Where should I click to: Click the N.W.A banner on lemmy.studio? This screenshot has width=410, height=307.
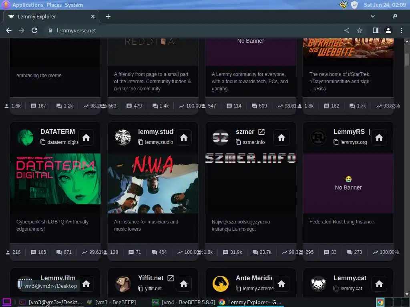click(x=153, y=183)
